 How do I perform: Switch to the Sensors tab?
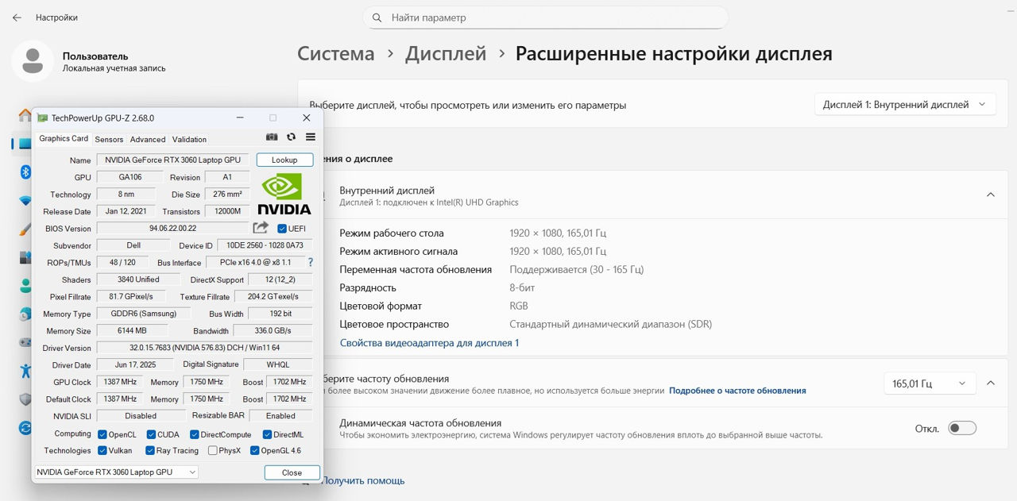coord(110,139)
